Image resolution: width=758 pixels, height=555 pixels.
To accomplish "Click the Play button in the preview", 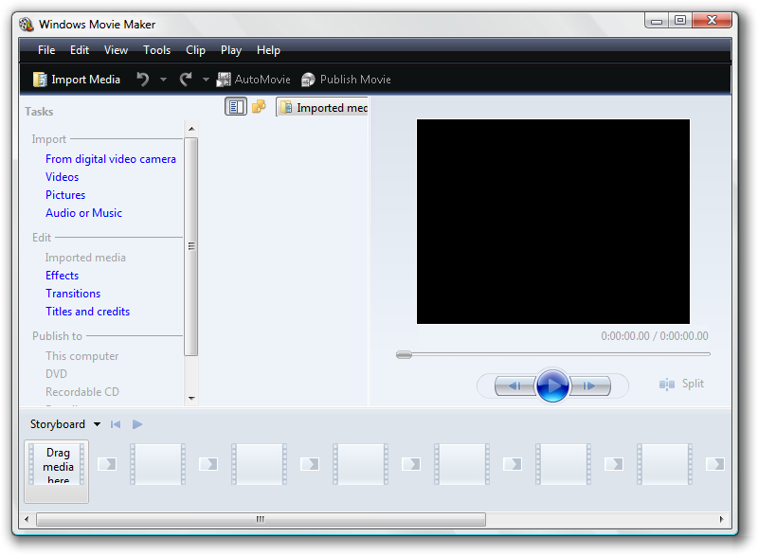I will point(552,385).
